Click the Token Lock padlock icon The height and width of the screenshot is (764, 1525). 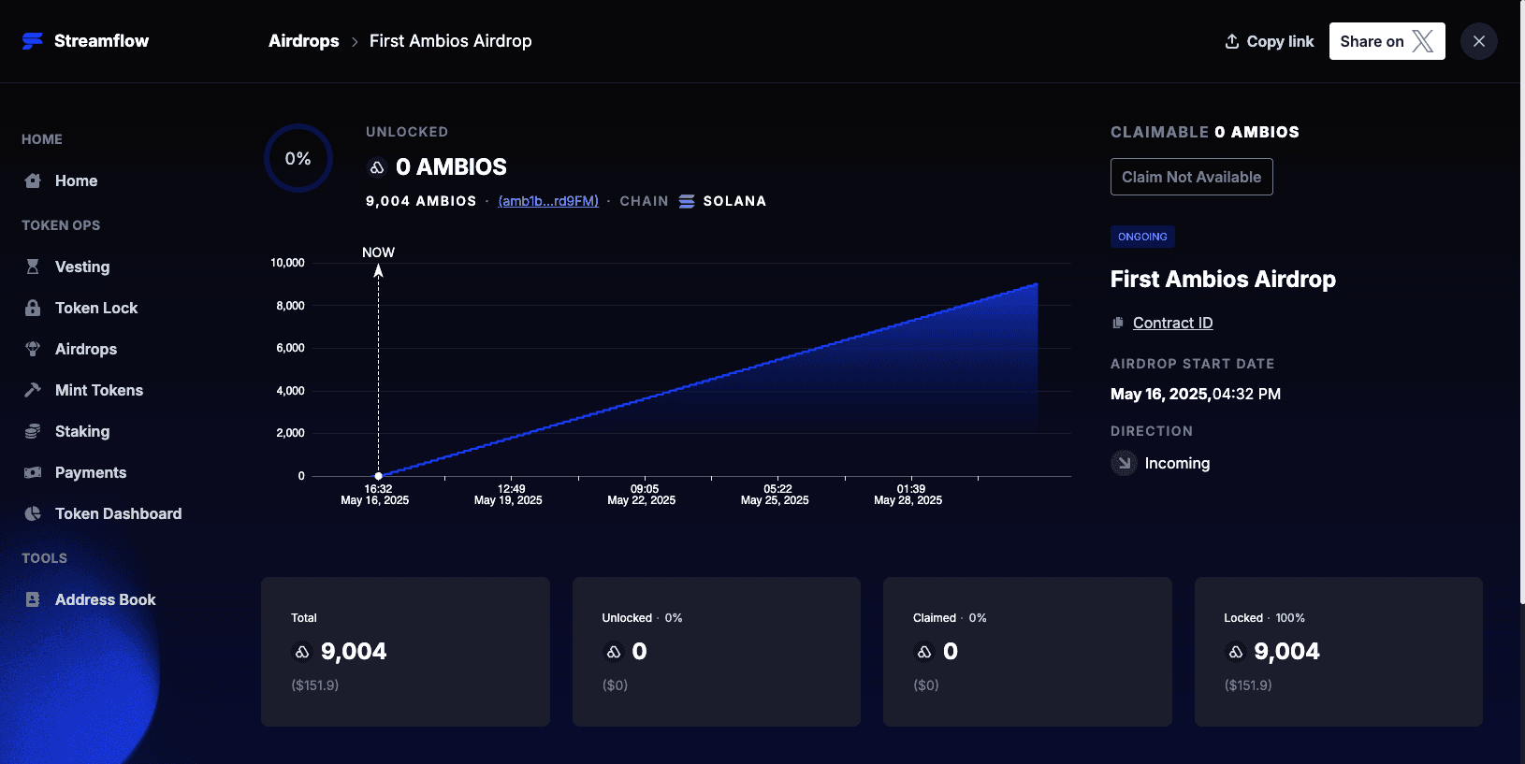click(33, 308)
